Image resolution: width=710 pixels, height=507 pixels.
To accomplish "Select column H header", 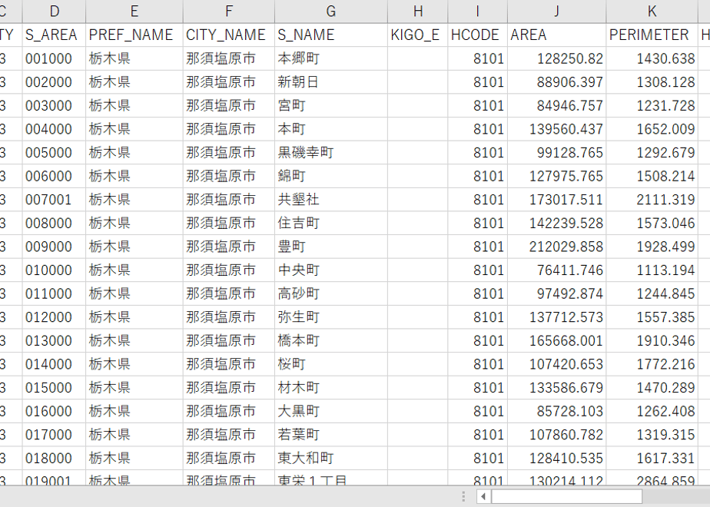I will [x=417, y=12].
